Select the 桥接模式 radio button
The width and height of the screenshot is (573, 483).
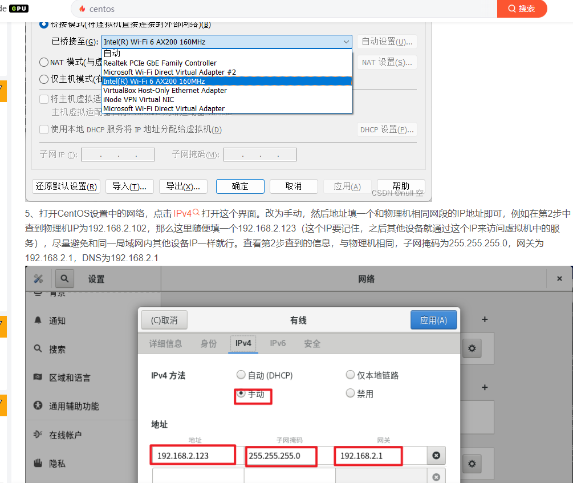click(x=43, y=25)
